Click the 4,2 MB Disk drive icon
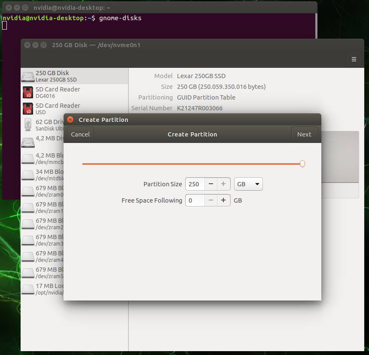Image resolution: width=369 pixels, height=355 pixels. [28, 142]
